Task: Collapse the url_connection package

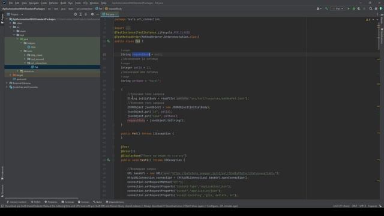Action: pyautogui.click(x=25, y=63)
